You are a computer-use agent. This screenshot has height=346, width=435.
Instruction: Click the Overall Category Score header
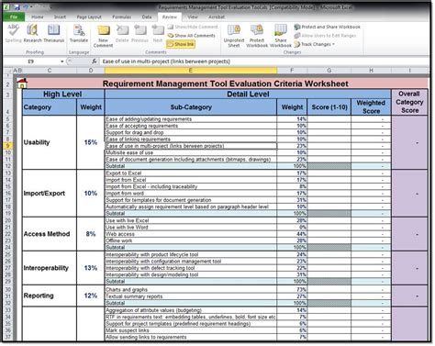[x=409, y=102]
